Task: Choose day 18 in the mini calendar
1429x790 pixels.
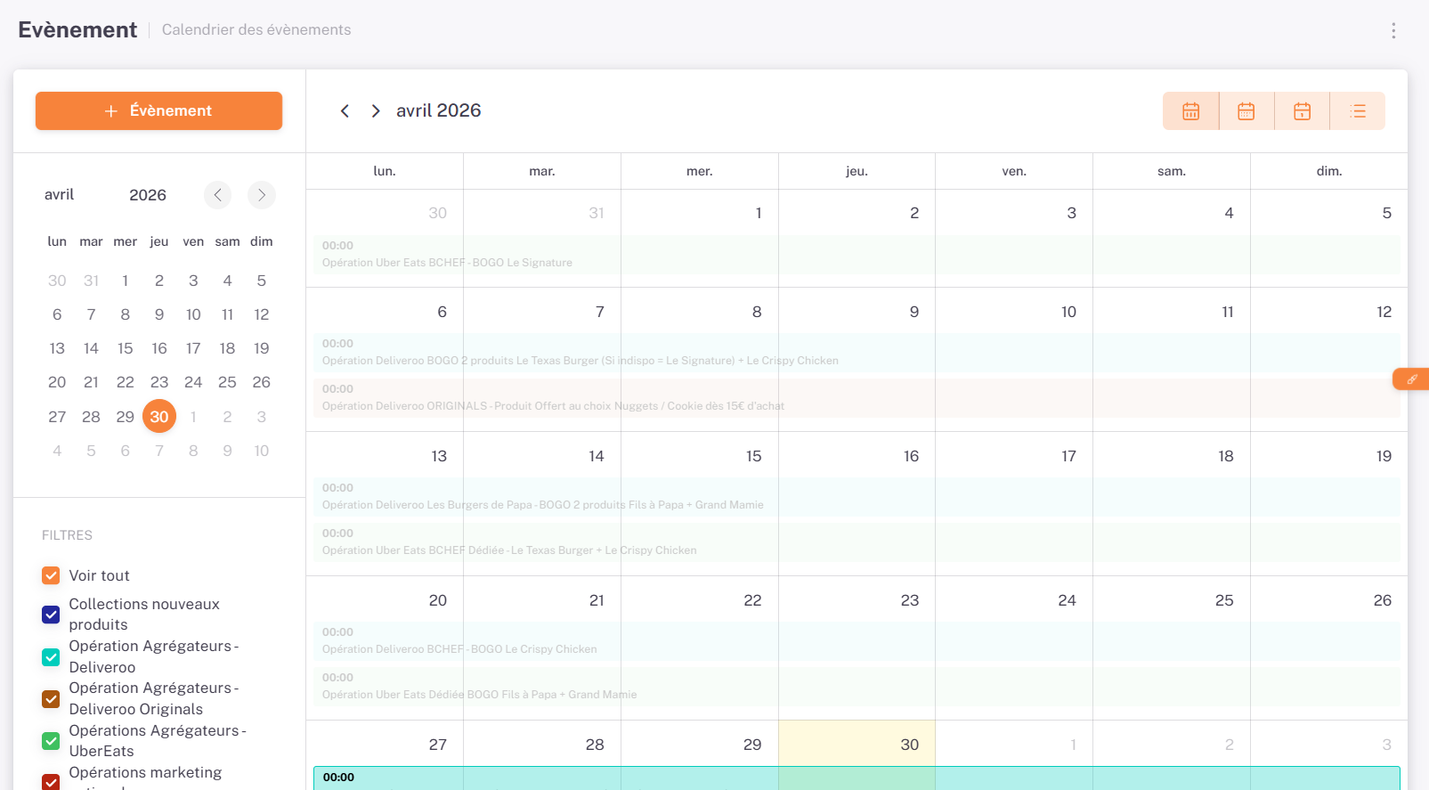Action: (227, 348)
